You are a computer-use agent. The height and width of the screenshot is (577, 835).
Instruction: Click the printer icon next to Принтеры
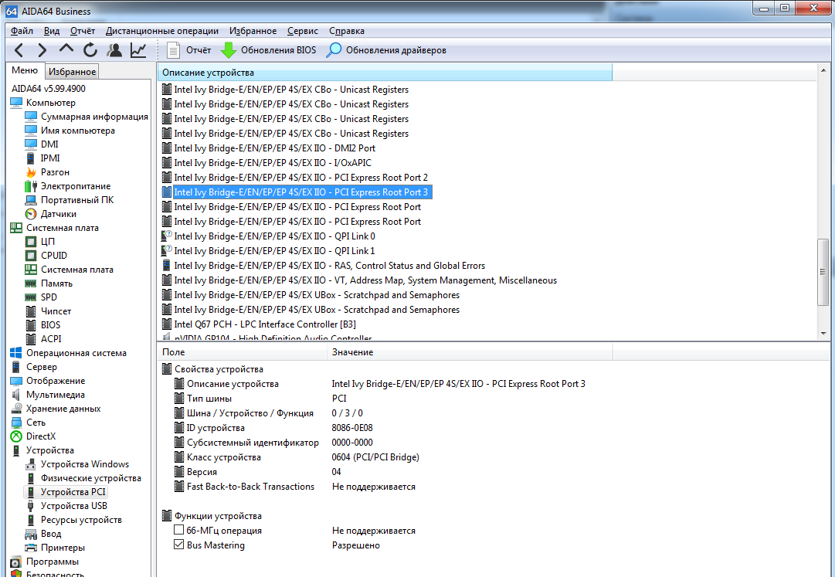[x=31, y=547]
